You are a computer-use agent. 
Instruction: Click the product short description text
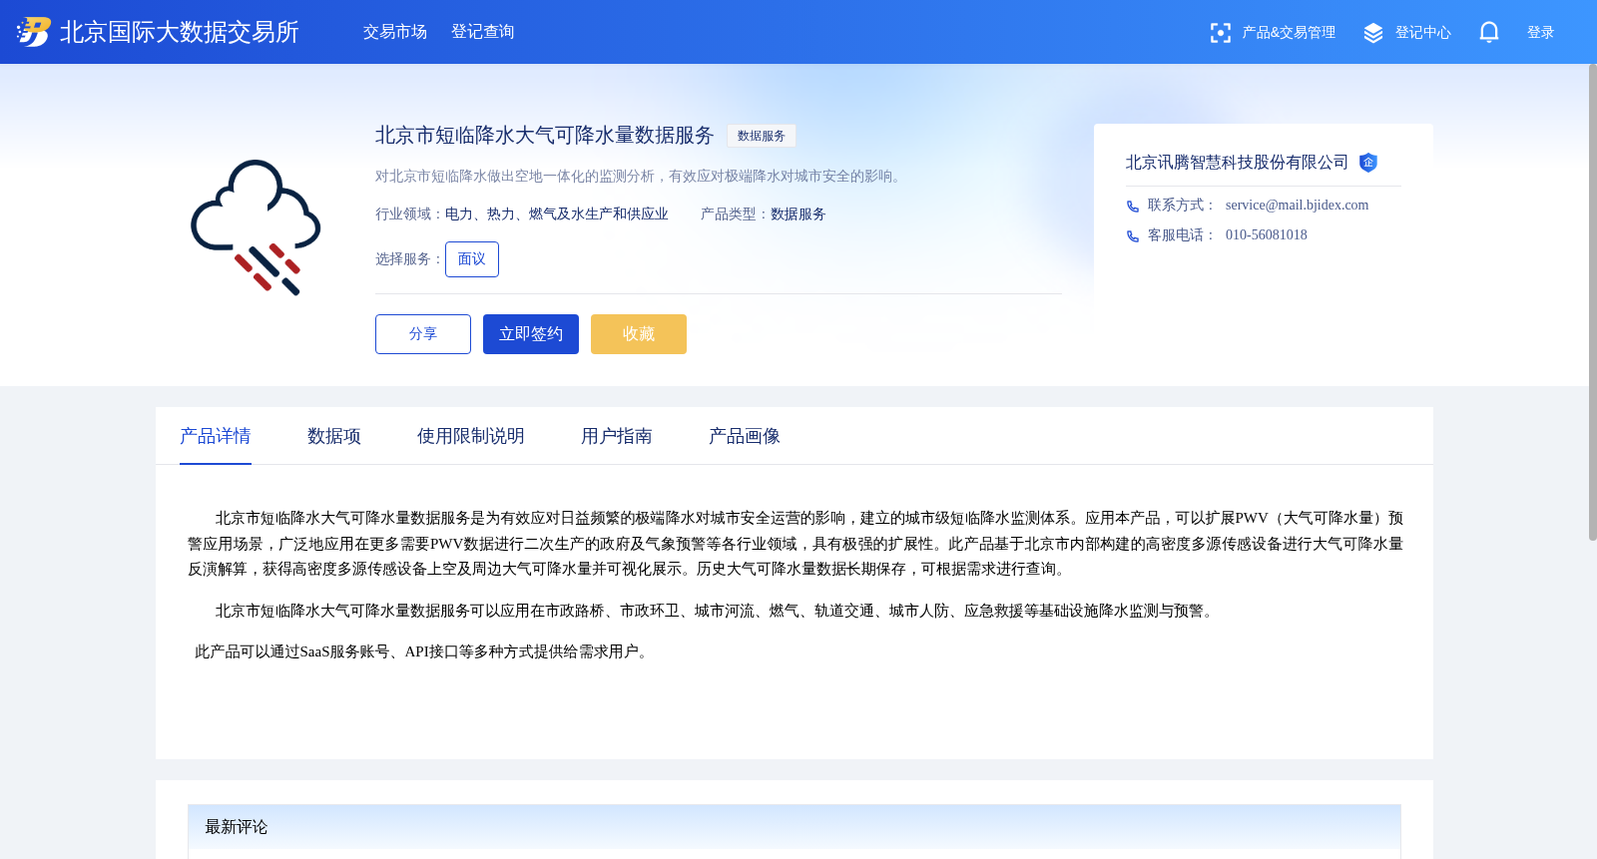coord(641,177)
